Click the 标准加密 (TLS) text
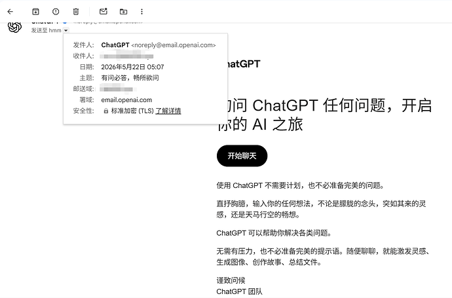Image resolution: width=452 pixels, height=298 pixels. click(x=132, y=111)
